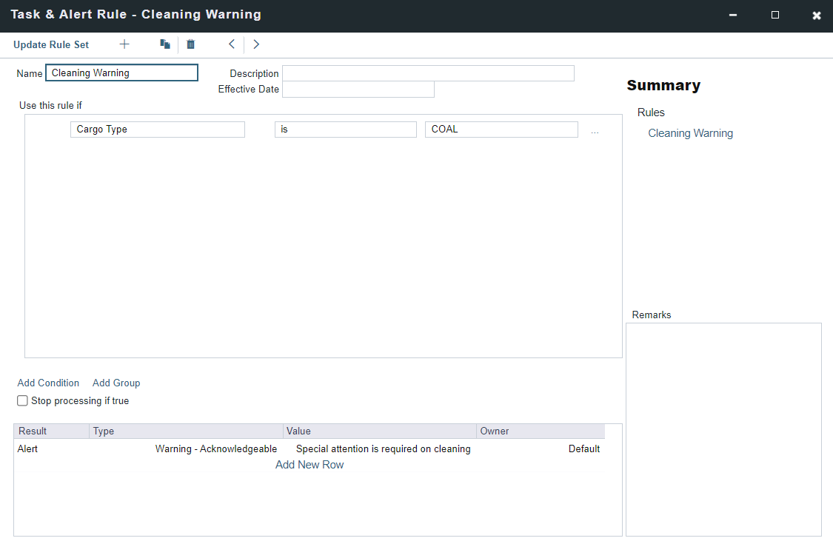Close the Cleaning Warning rule window

pos(817,15)
